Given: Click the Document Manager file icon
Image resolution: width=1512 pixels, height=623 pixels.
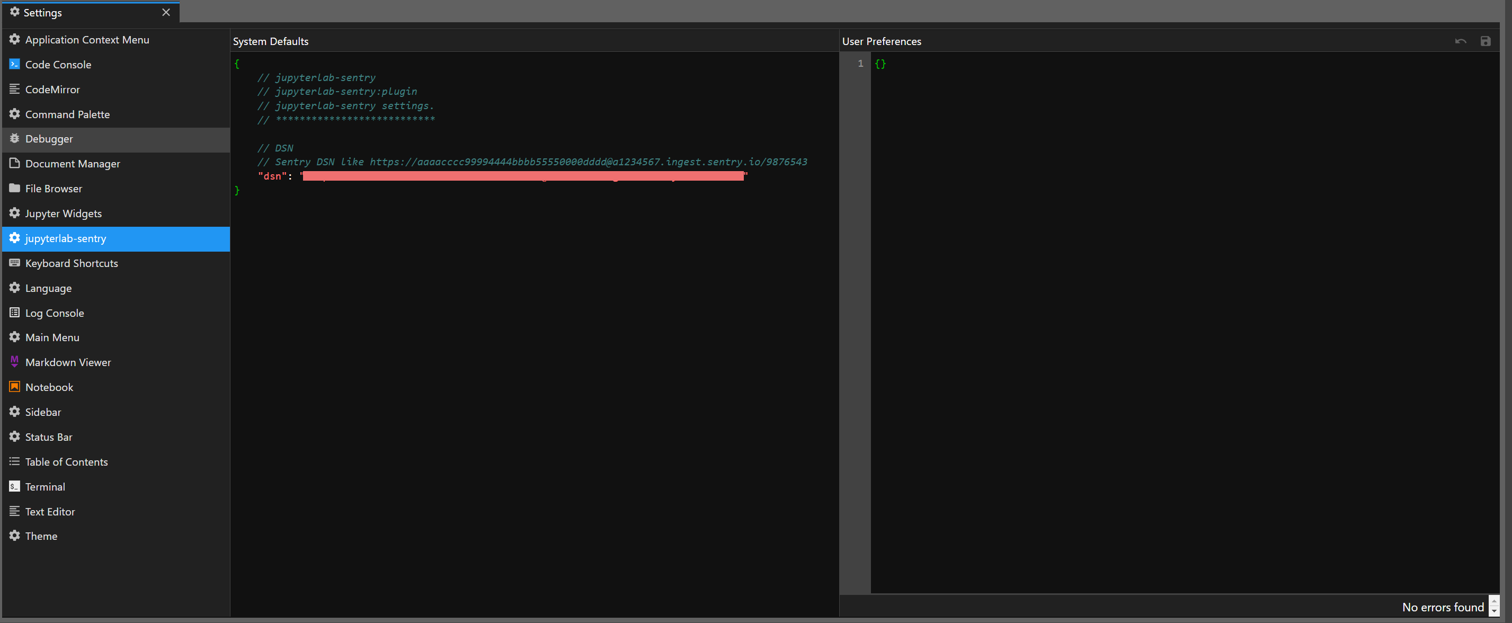Looking at the screenshot, I should click(15, 163).
